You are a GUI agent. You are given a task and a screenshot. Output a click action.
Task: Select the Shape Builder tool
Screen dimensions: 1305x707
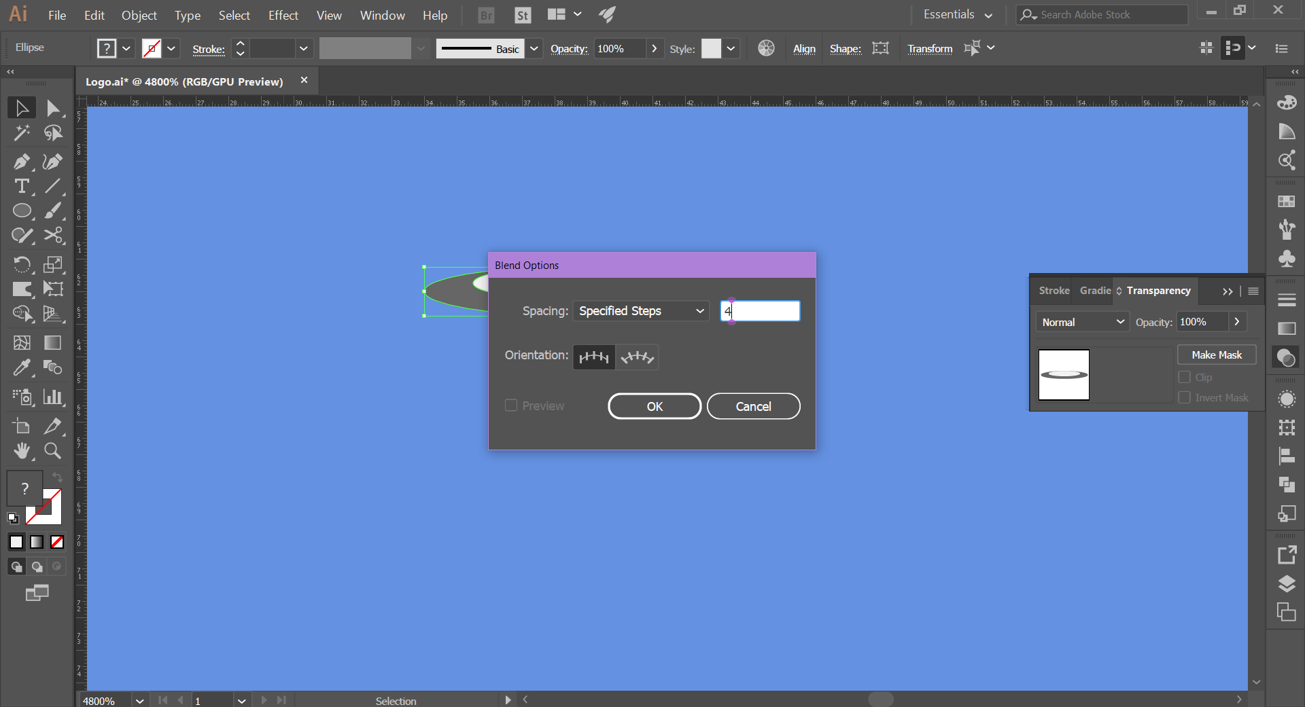pyautogui.click(x=22, y=314)
